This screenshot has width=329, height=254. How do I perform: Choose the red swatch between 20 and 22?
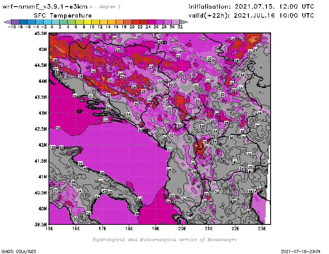tap(136, 22)
